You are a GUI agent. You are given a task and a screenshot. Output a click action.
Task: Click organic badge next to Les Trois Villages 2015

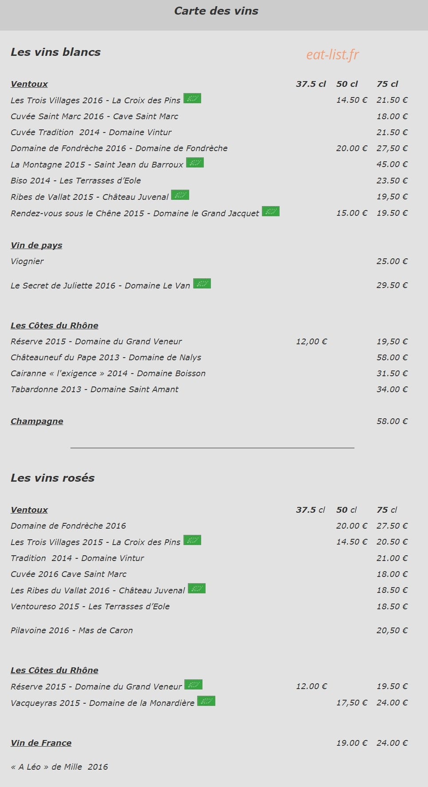point(192,540)
